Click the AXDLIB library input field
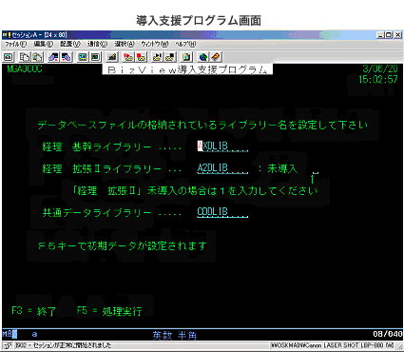The width and height of the screenshot is (404, 352). pyautogui.click(x=222, y=147)
